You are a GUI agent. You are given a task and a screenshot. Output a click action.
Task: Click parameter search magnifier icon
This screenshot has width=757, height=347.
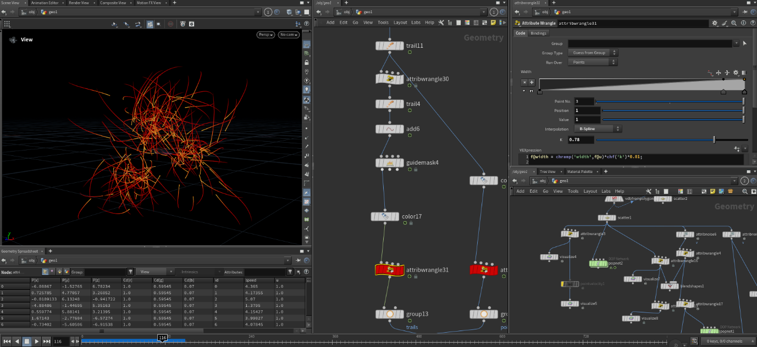click(x=734, y=24)
